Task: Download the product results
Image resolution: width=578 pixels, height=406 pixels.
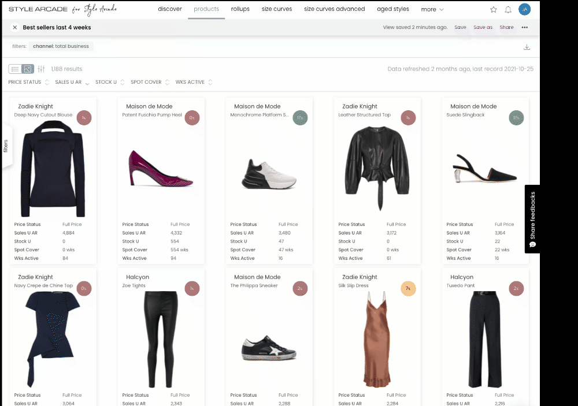Action: [527, 47]
